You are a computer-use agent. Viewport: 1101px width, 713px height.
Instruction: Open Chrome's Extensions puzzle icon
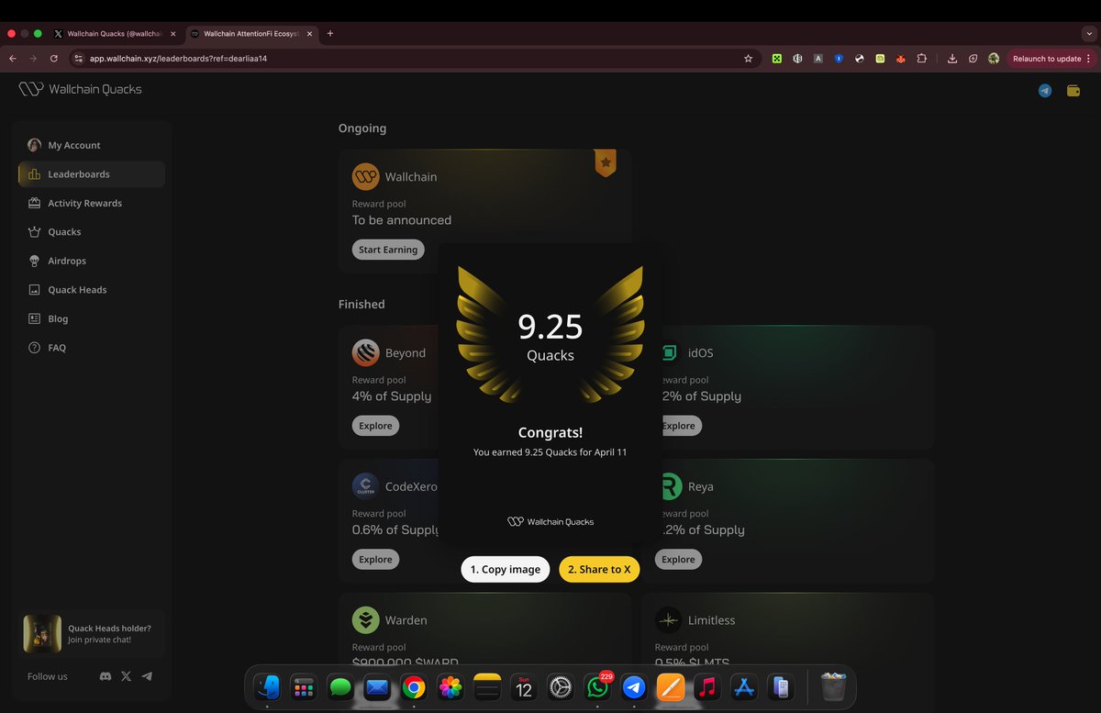(921, 58)
